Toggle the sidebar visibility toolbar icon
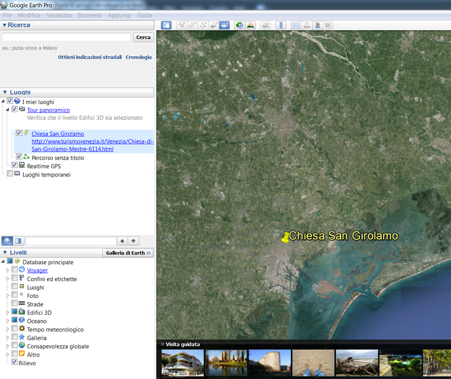Viewport: 451px width, 379px height. coord(166,25)
